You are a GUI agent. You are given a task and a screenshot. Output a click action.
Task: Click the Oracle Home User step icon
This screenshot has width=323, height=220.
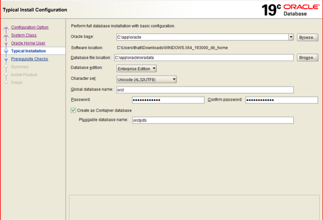click(6, 43)
